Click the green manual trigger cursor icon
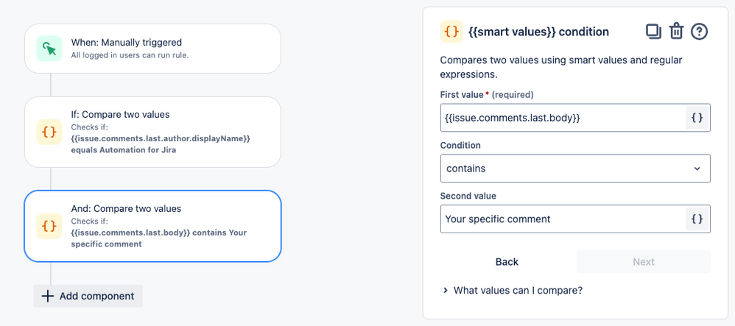The height and width of the screenshot is (326, 735). coord(49,49)
